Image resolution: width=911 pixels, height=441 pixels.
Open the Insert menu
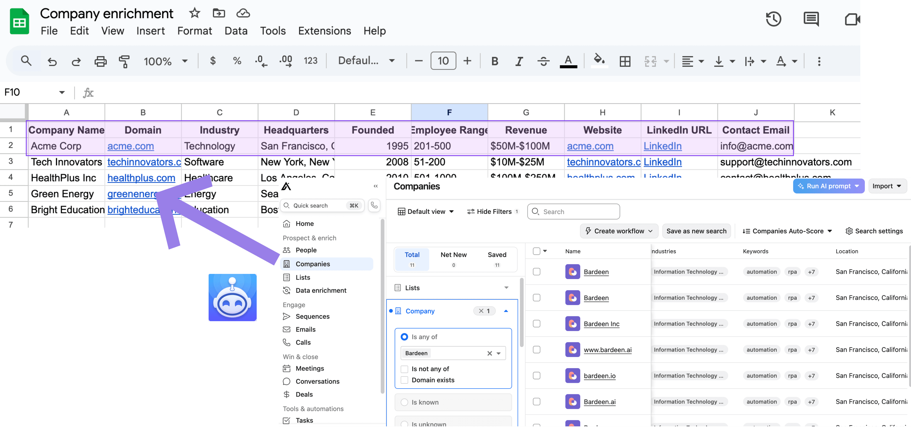point(150,31)
